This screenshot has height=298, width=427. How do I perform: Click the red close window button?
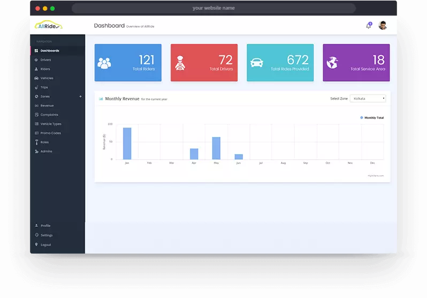pyautogui.click(x=37, y=9)
